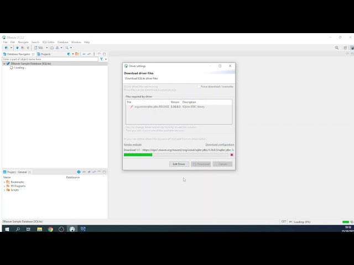Open the Windows Start menu

7,229
